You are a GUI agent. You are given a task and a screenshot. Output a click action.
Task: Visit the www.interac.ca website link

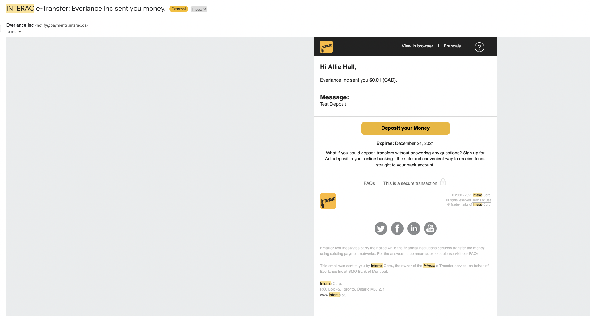tap(332, 295)
